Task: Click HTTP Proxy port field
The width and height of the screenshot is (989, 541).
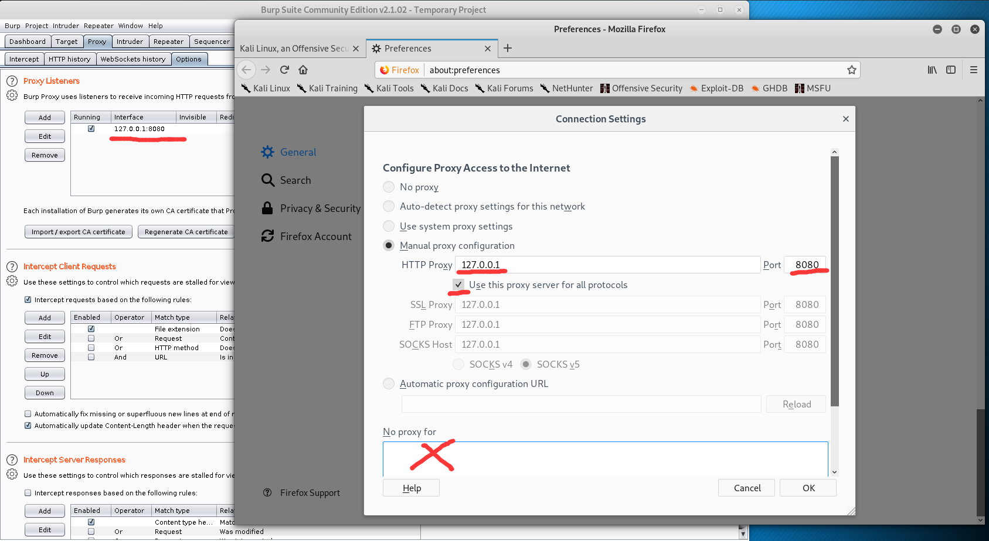Action: [805, 265]
